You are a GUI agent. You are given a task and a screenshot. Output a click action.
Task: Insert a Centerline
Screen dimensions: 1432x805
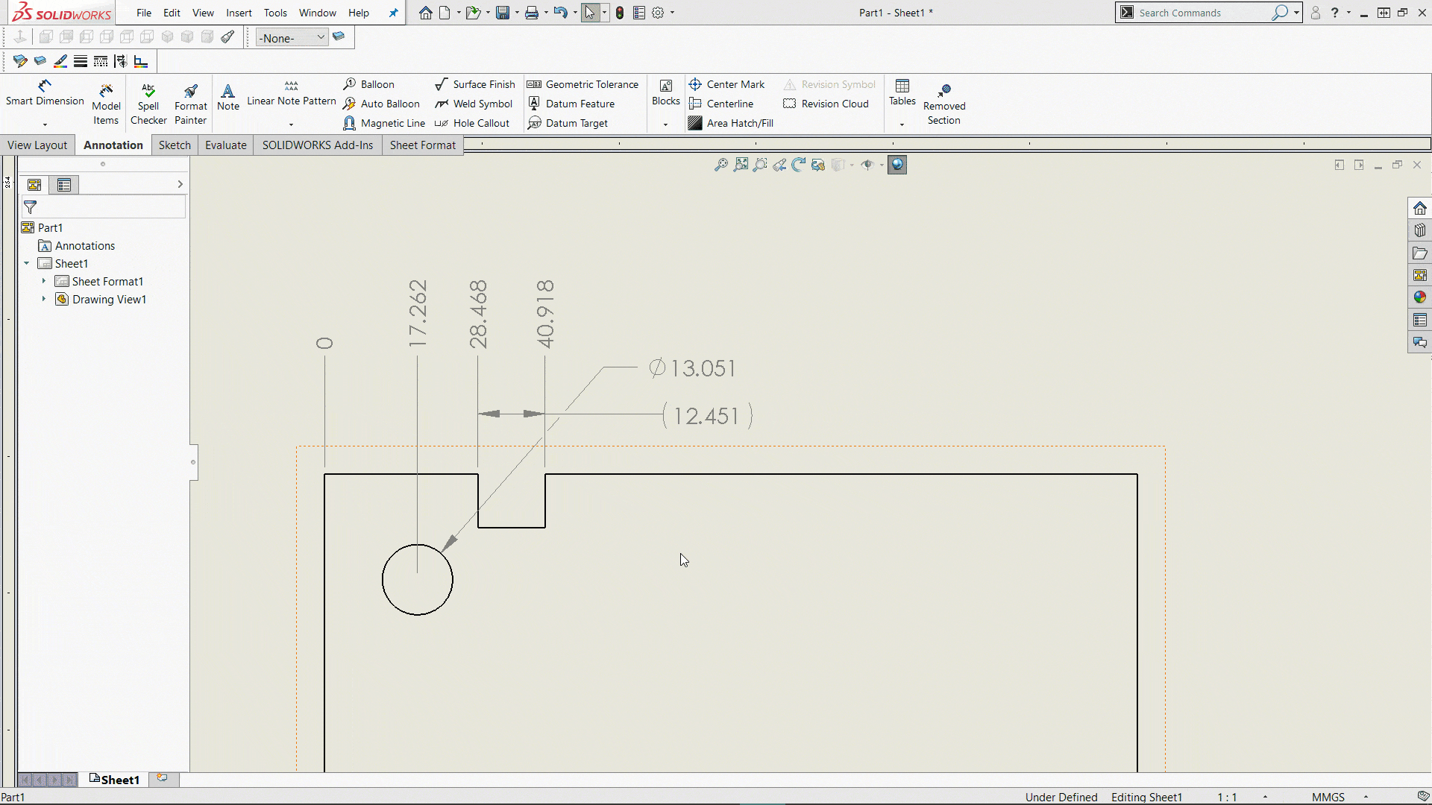tap(720, 104)
